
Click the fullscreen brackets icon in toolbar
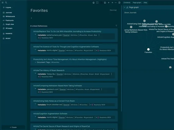pyautogui.click(x=97, y=2)
